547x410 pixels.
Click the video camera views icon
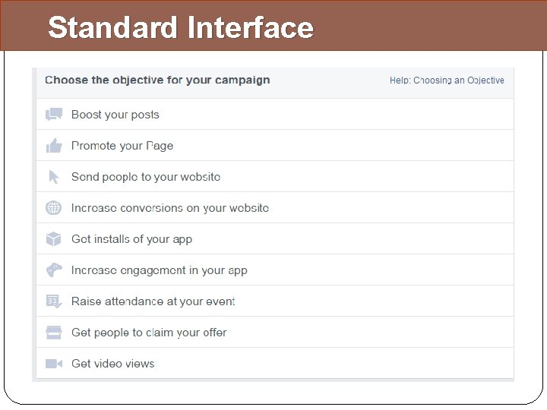pos(53,364)
